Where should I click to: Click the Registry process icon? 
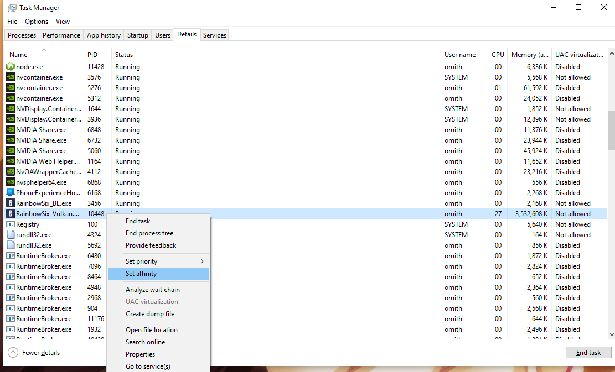click(x=11, y=224)
